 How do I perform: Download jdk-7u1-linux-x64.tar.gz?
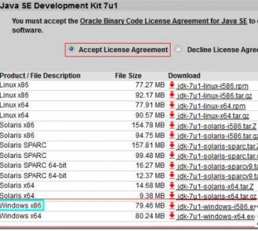click(x=213, y=116)
